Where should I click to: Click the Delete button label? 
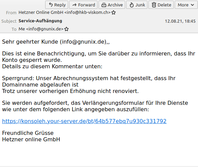(x=164, y=5)
